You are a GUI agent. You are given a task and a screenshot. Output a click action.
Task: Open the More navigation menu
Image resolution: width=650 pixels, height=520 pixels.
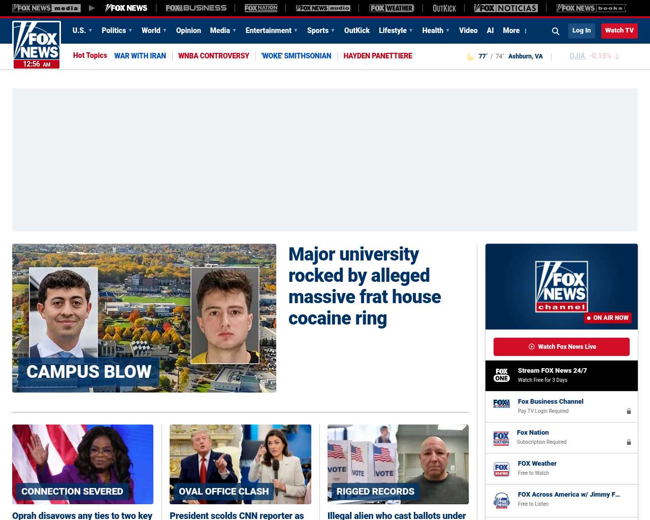(511, 30)
